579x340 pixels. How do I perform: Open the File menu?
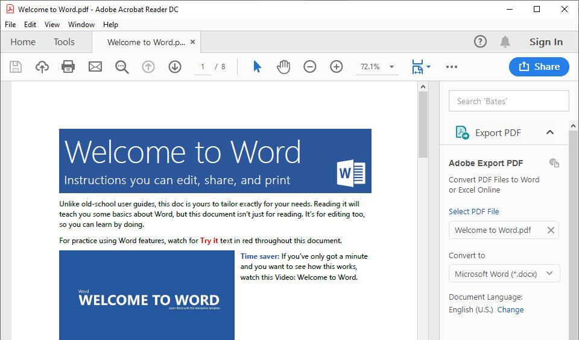click(10, 25)
